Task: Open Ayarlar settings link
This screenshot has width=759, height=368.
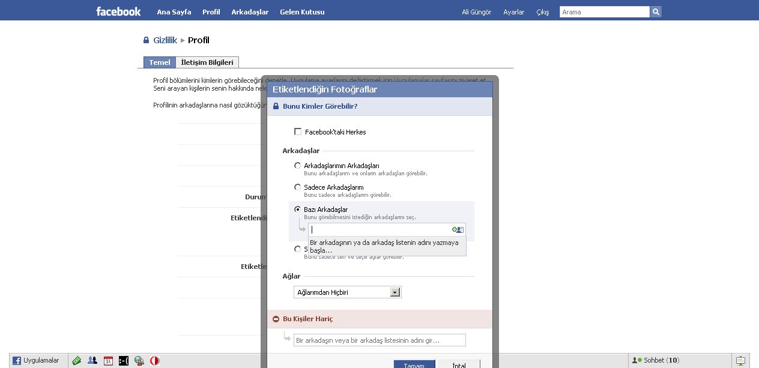Action: pos(514,12)
